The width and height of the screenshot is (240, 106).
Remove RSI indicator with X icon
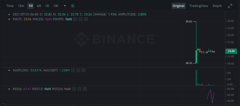pyautogui.click(x=85, y=89)
